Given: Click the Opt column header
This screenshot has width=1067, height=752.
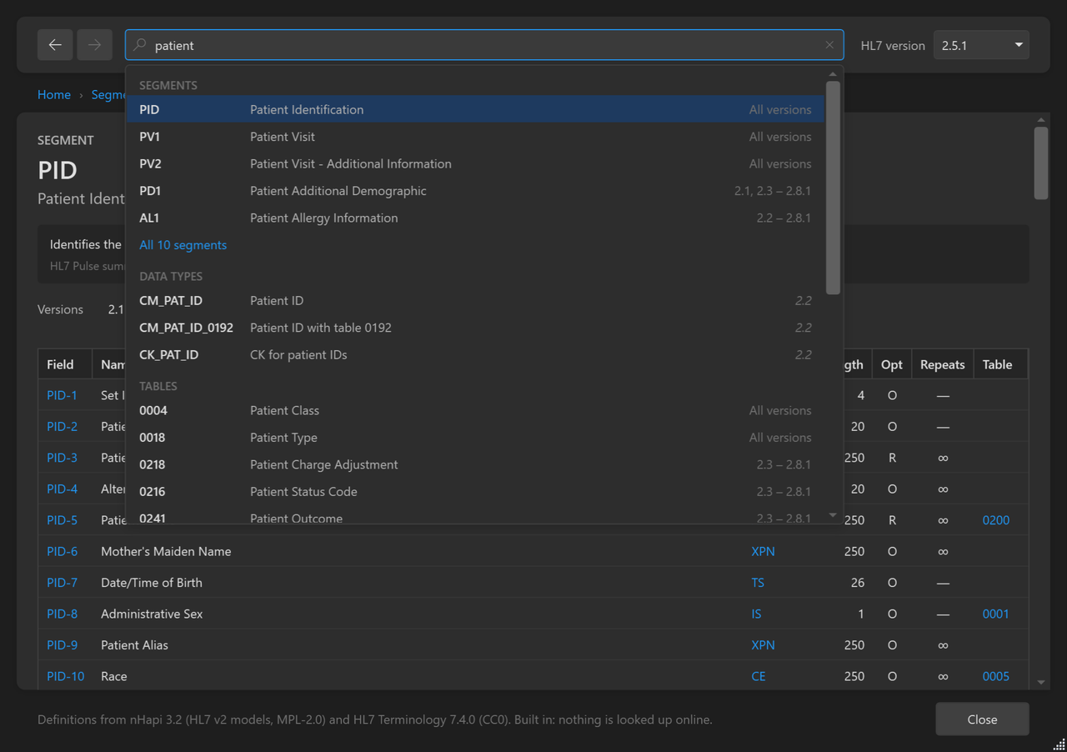Looking at the screenshot, I should click(x=892, y=364).
